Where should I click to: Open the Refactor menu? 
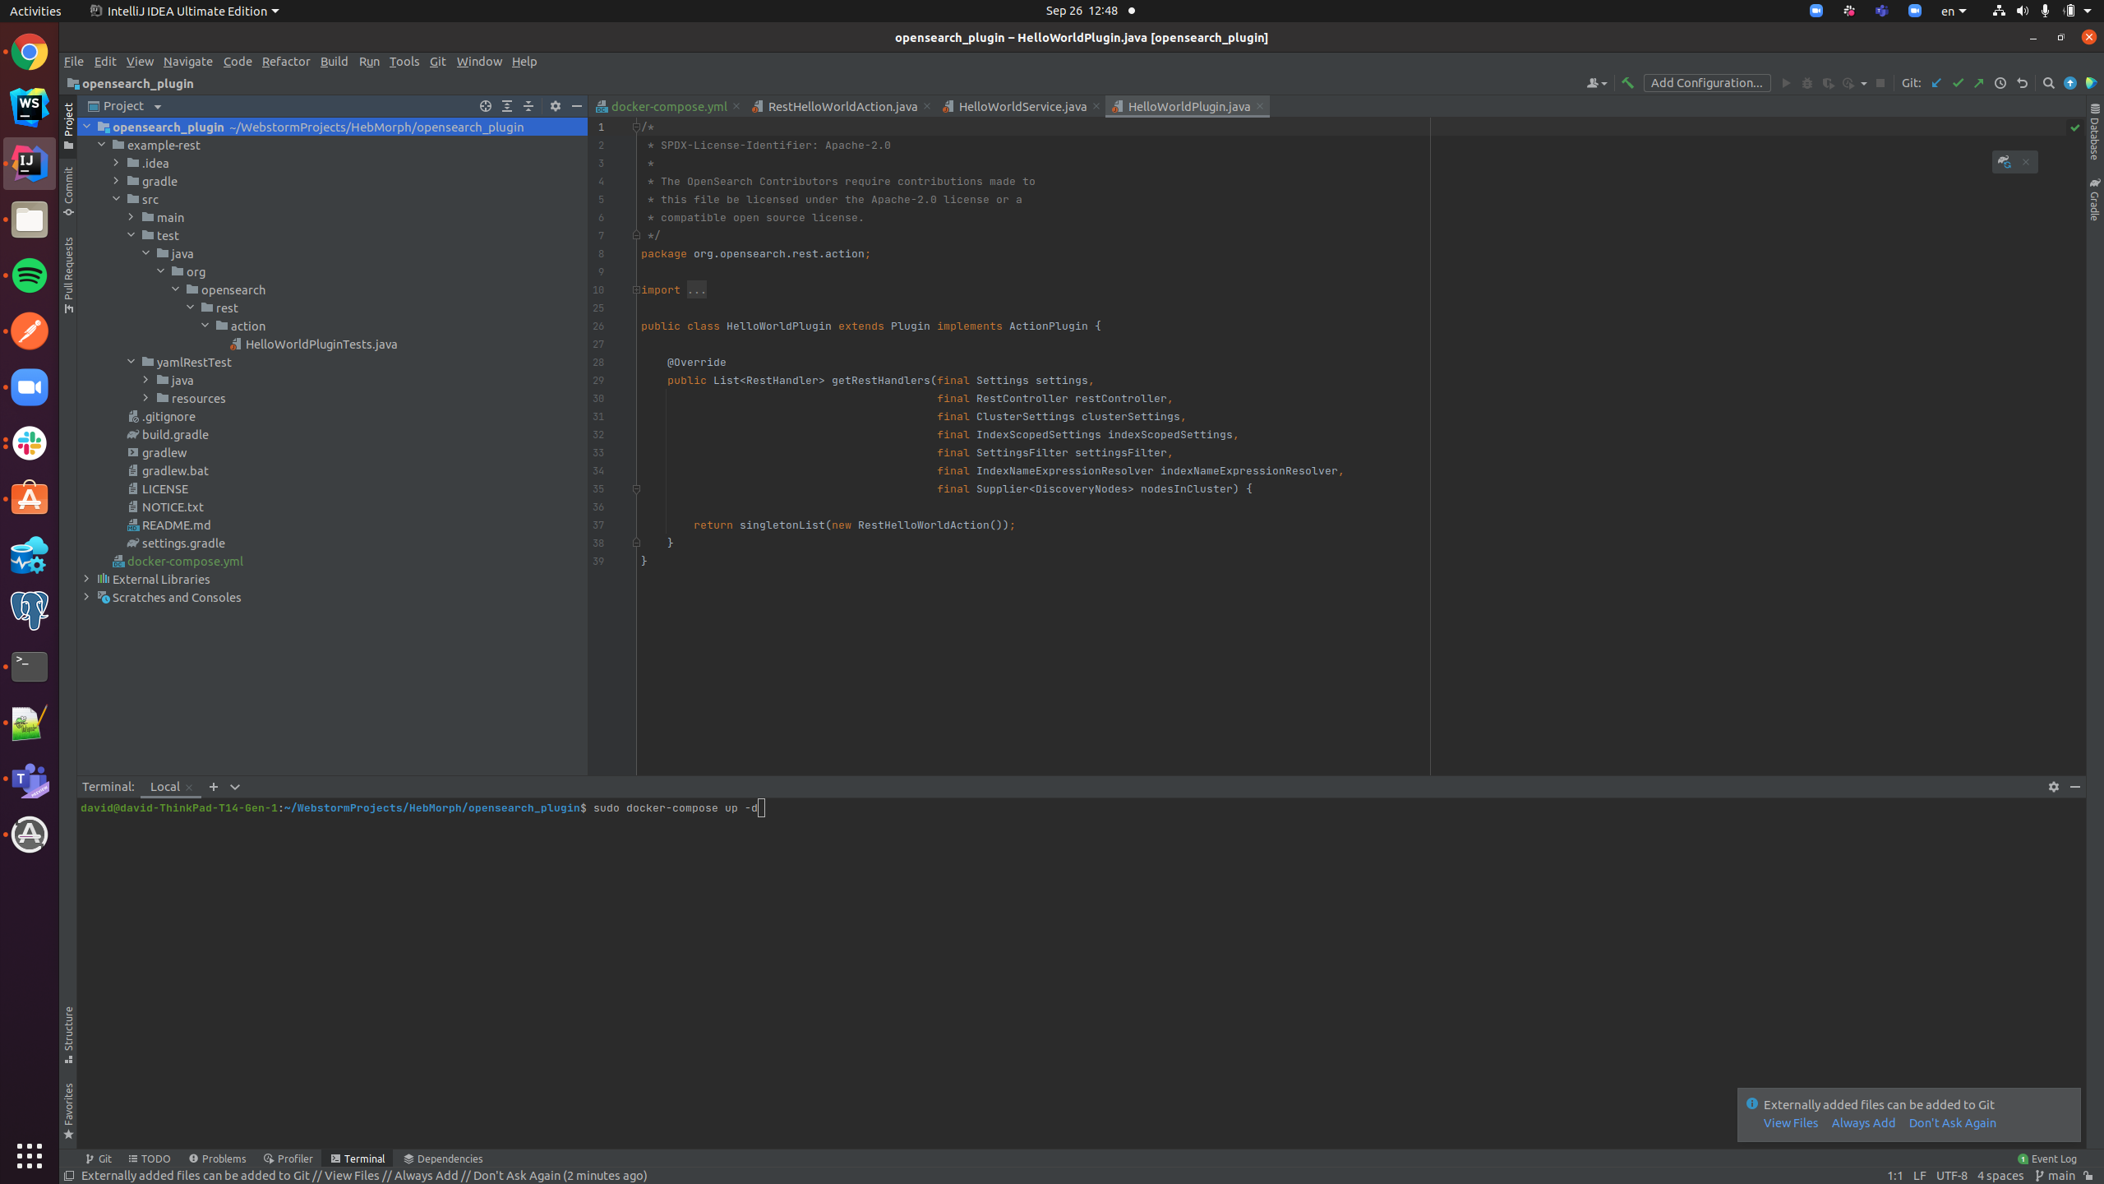pyautogui.click(x=285, y=62)
